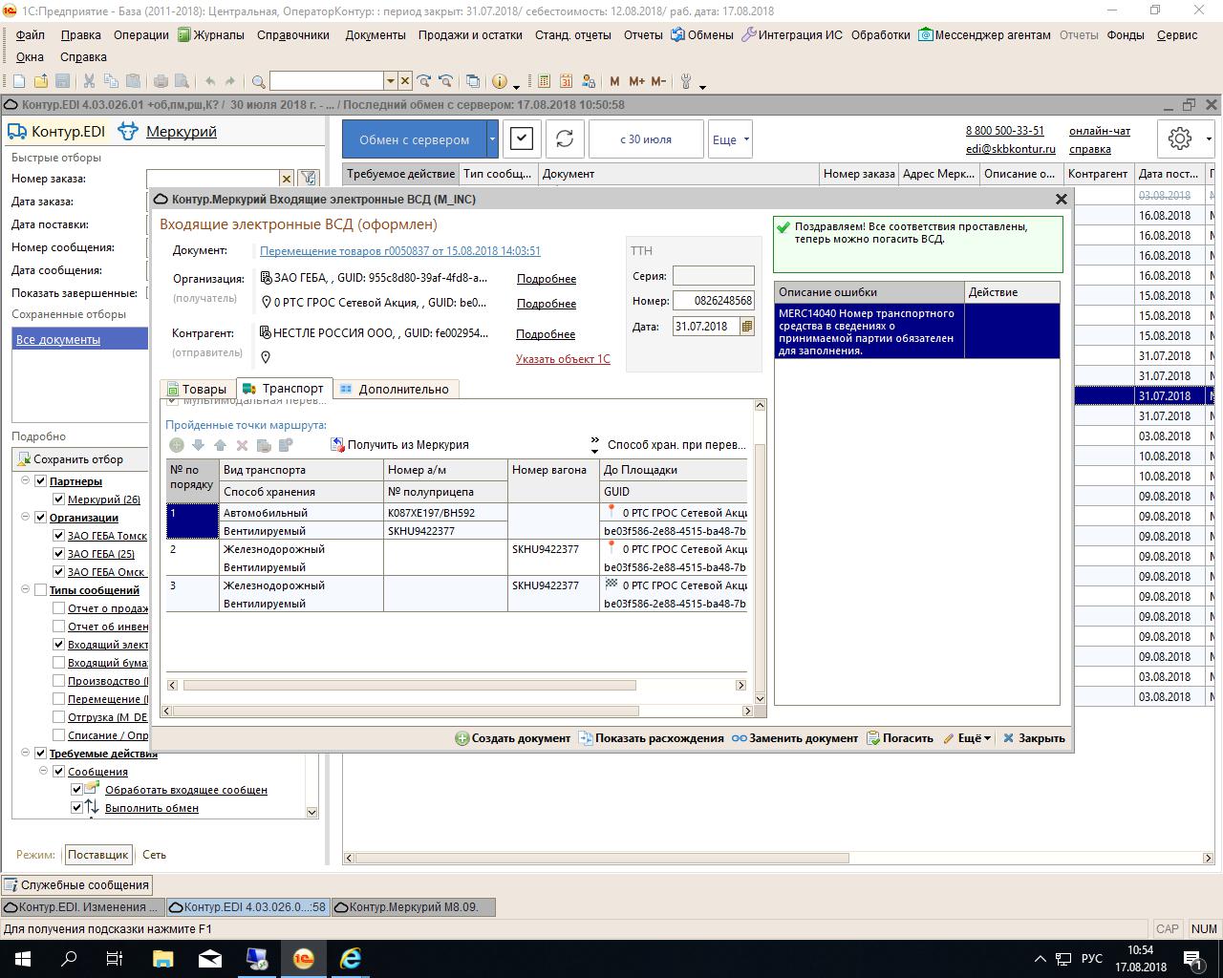The height and width of the screenshot is (978, 1223).
Task: Click the Windows Start button
Action: [x=23, y=958]
